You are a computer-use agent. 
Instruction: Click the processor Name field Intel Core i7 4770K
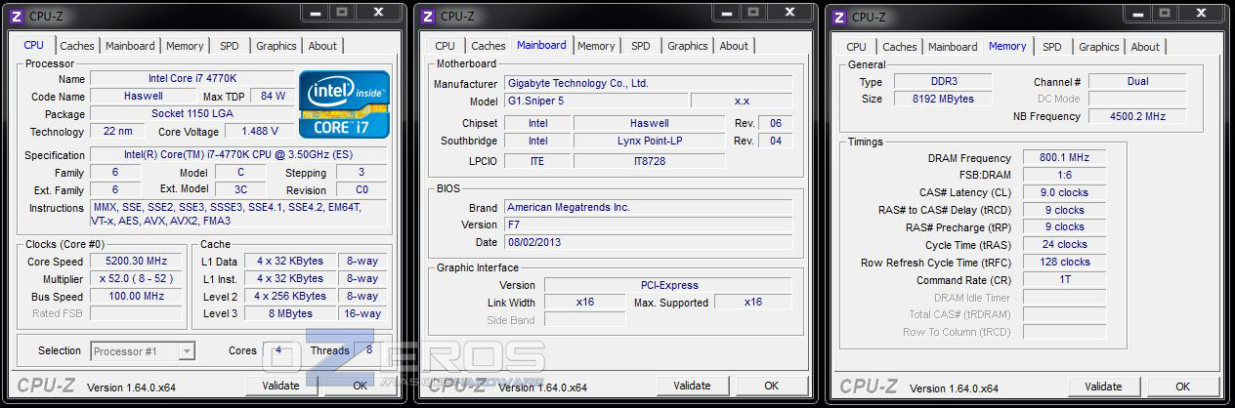pos(192,79)
